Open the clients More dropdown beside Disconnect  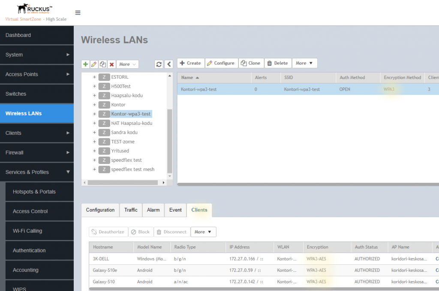[203, 232]
